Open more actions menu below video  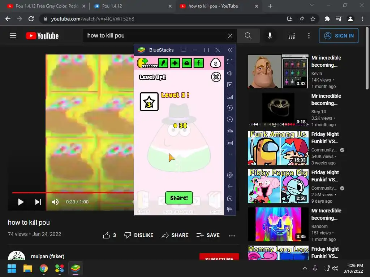coord(232,236)
